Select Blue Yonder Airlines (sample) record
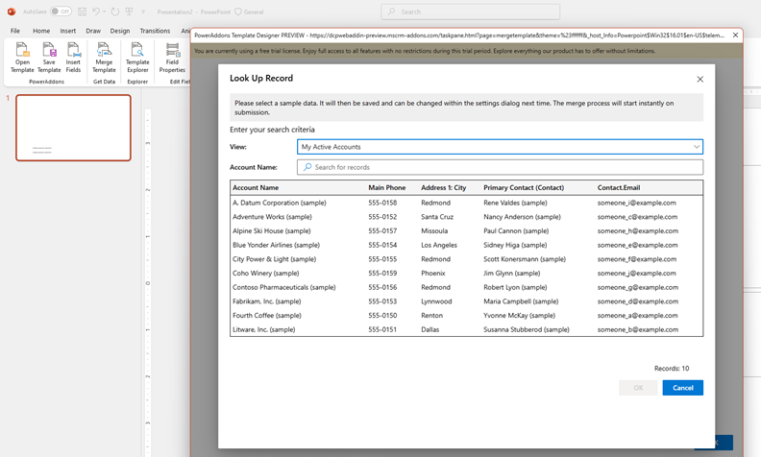The height and width of the screenshot is (457, 761). (466, 245)
